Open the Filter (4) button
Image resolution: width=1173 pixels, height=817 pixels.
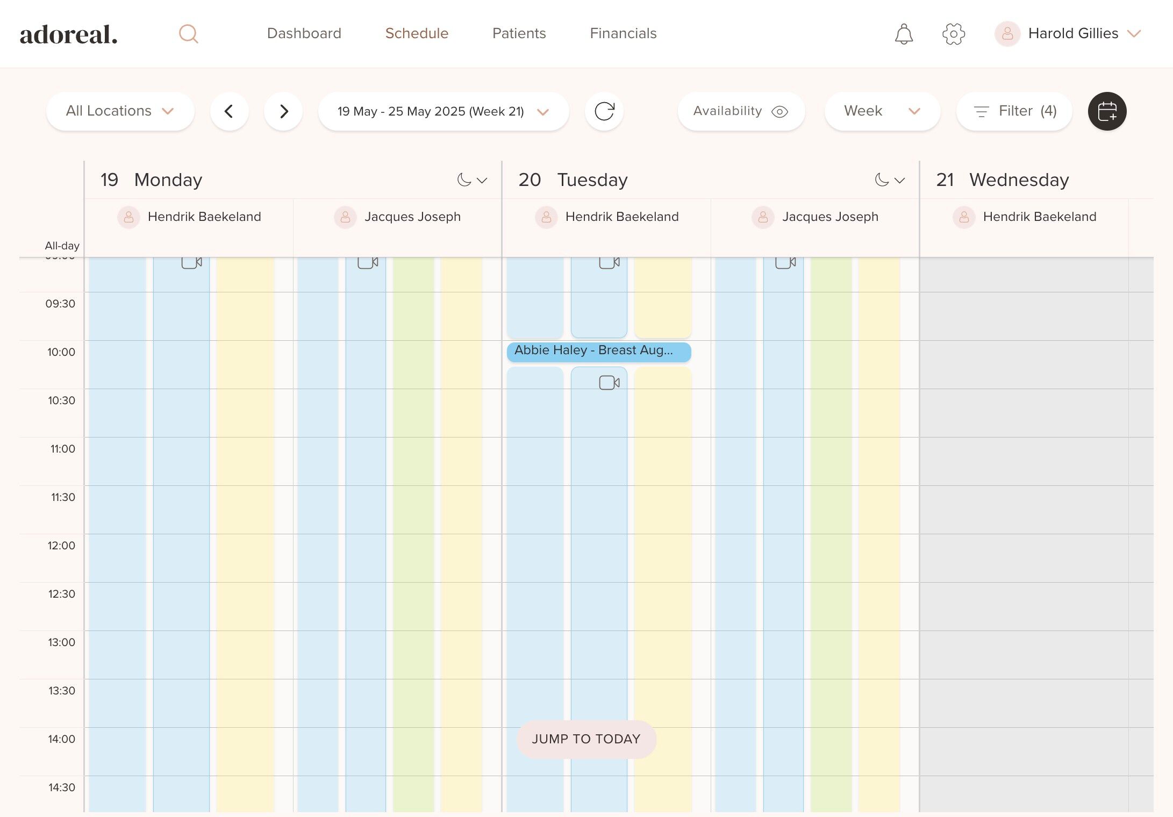coord(1014,111)
